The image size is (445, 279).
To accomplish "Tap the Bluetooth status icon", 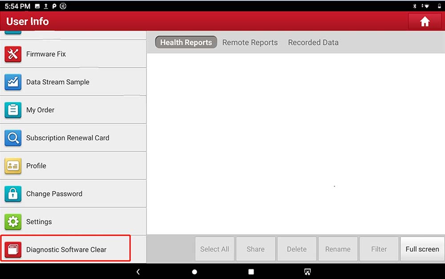I will 415,6.
